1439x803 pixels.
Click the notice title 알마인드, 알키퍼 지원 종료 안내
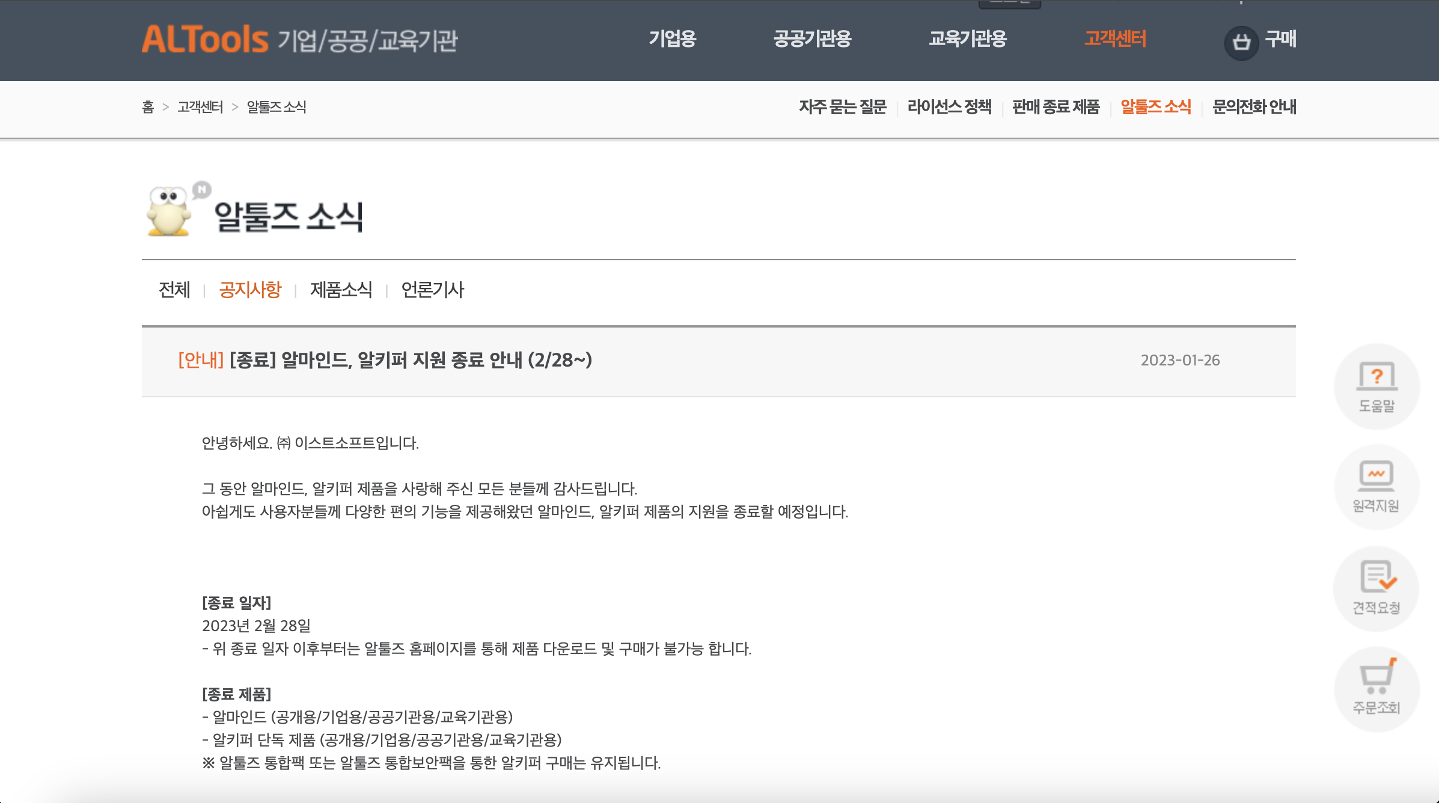pyautogui.click(x=411, y=360)
